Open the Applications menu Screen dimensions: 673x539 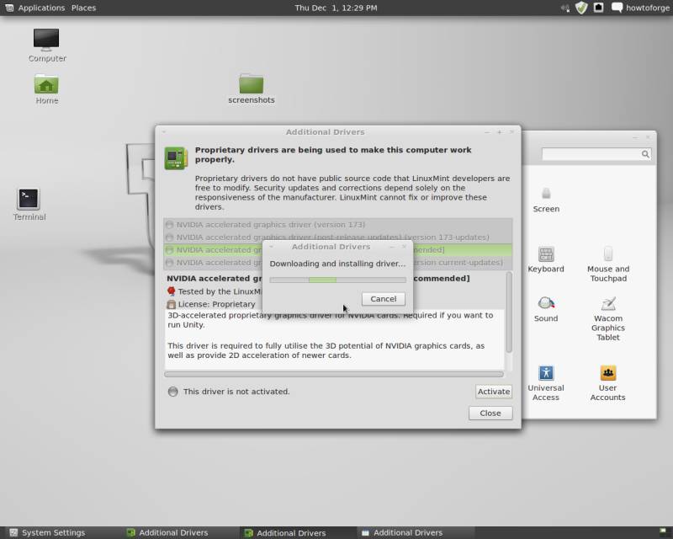click(41, 8)
